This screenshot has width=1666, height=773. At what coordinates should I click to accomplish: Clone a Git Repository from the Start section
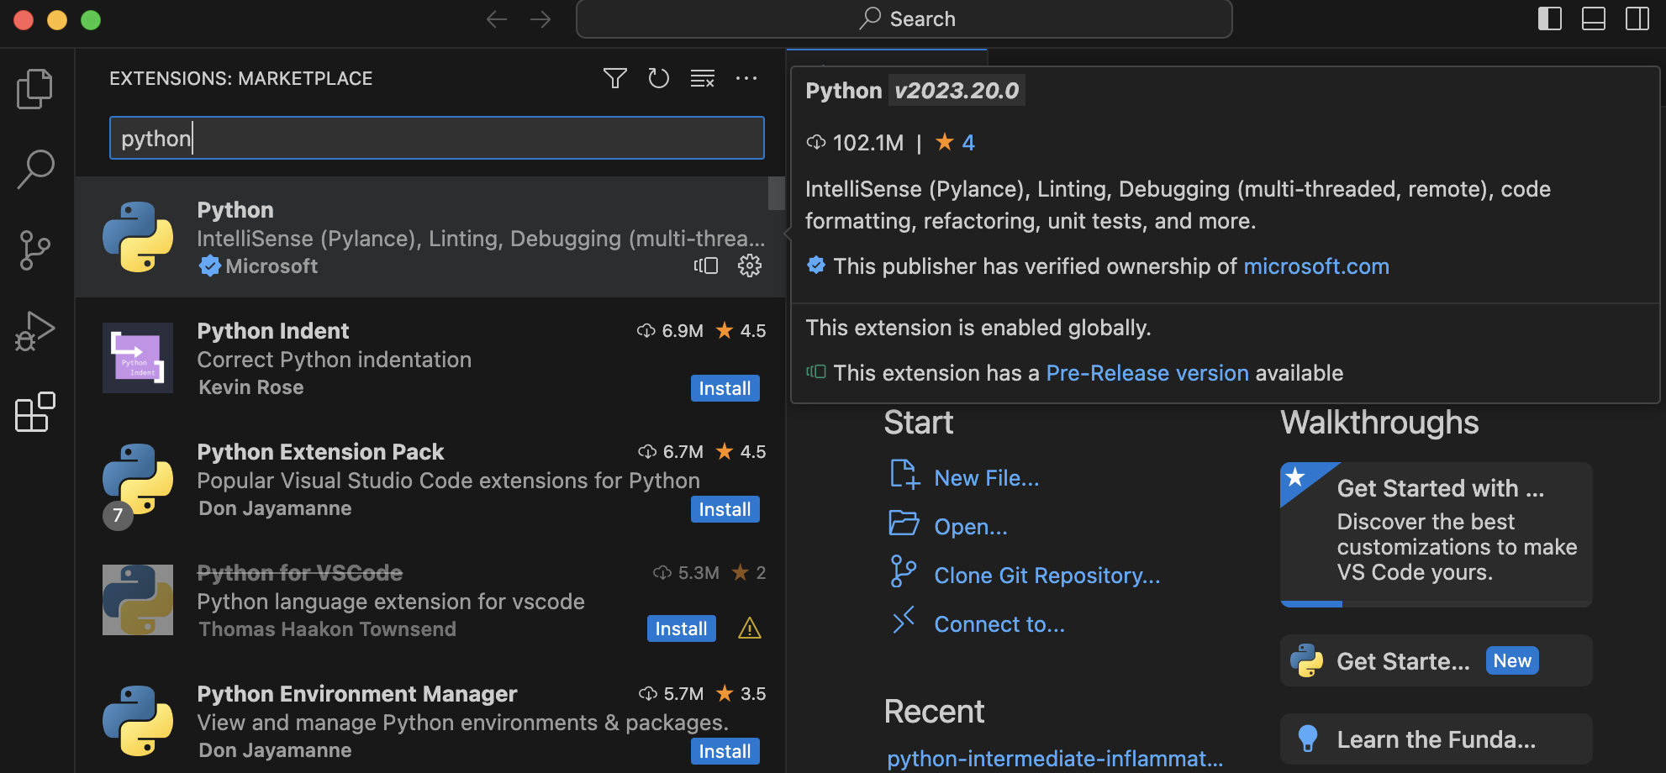(x=1047, y=575)
